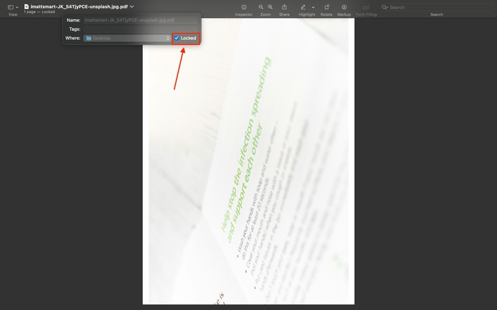The width and height of the screenshot is (497, 310).
Task: Share the PDF document
Action: click(x=284, y=7)
